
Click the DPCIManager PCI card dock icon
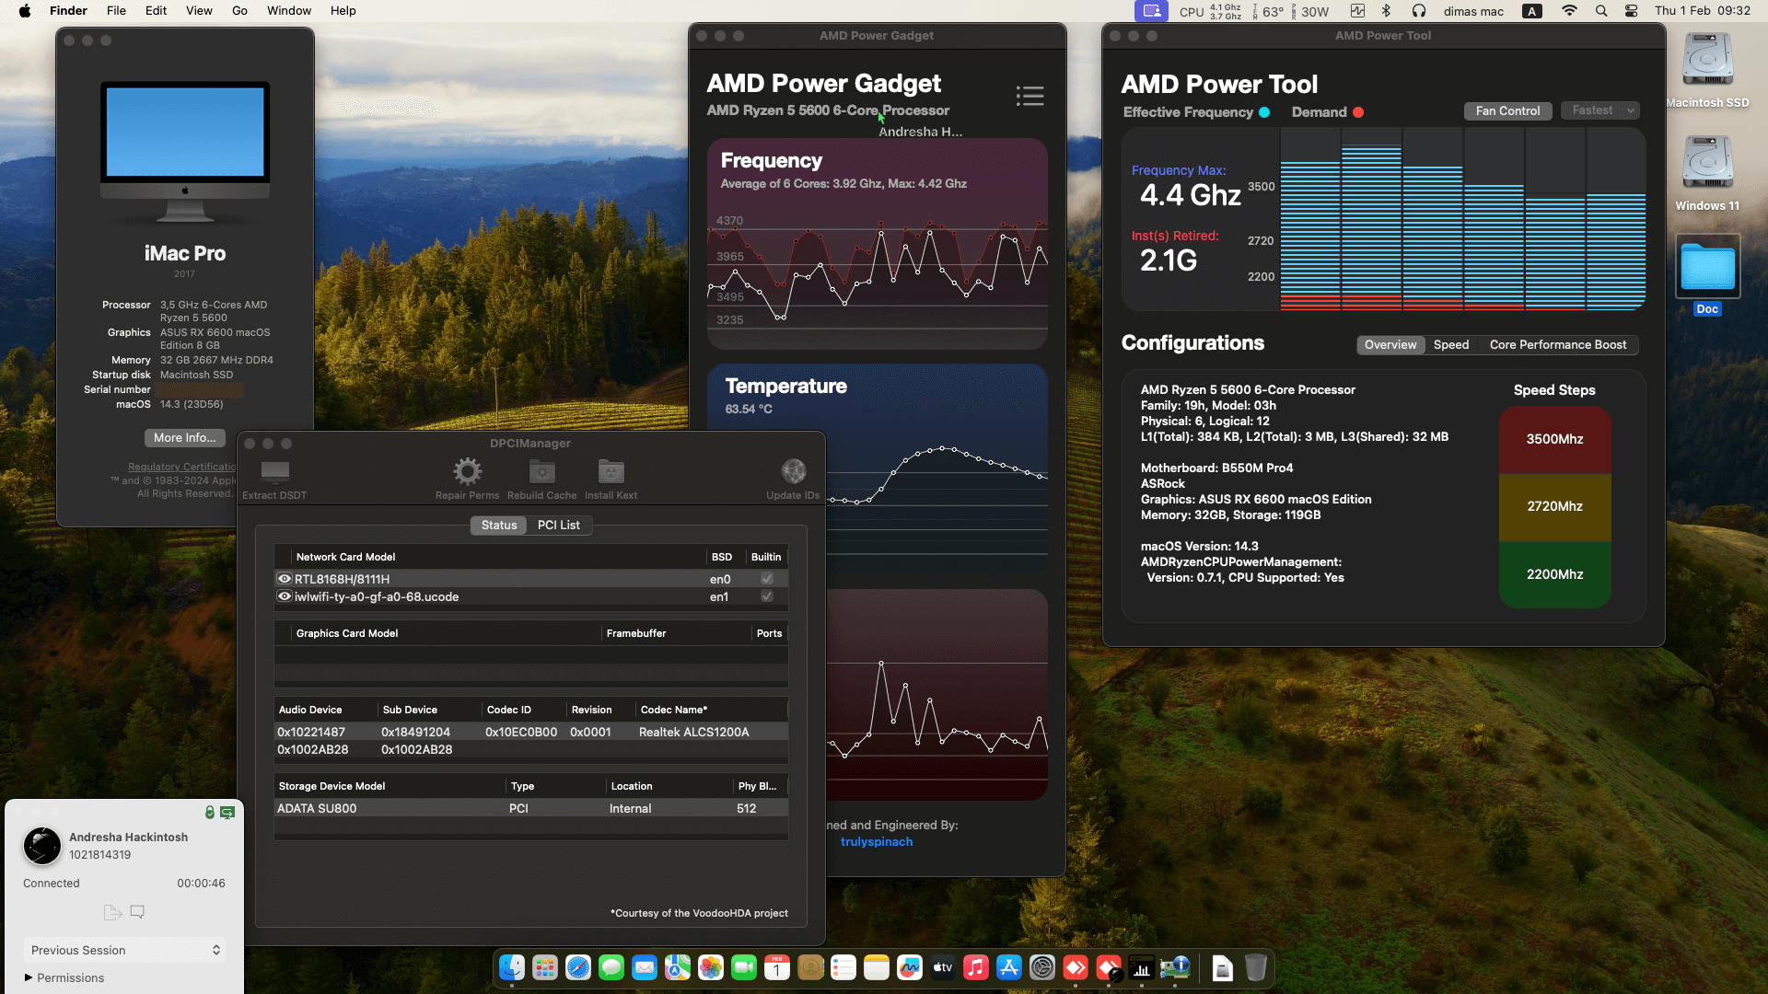coord(1175,967)
